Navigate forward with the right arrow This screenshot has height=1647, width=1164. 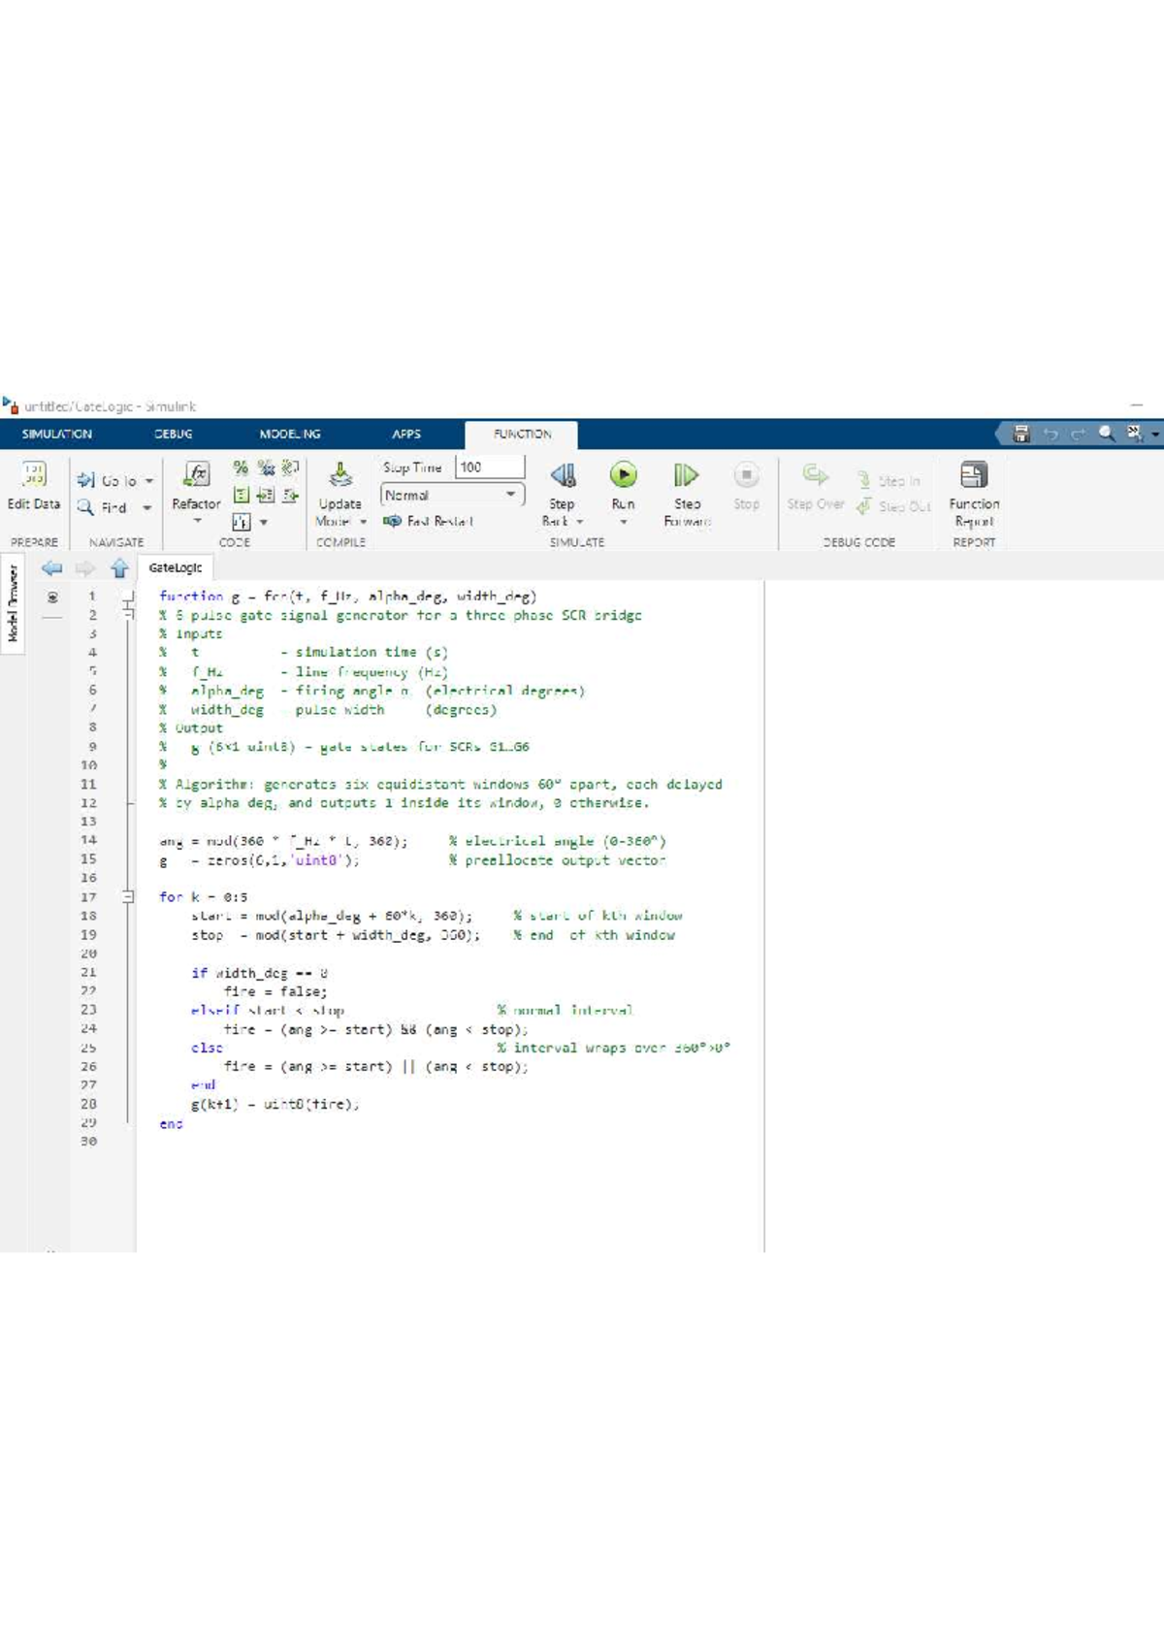85,568
